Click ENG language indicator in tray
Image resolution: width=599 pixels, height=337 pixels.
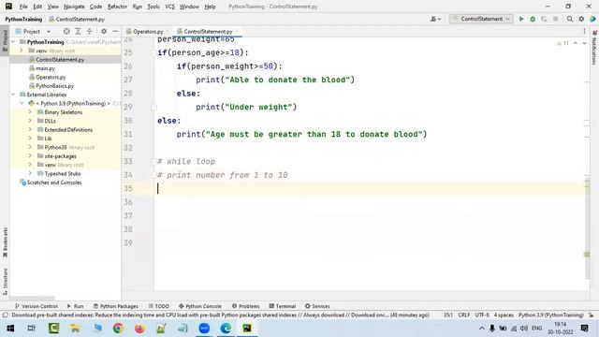click(536, 329)
